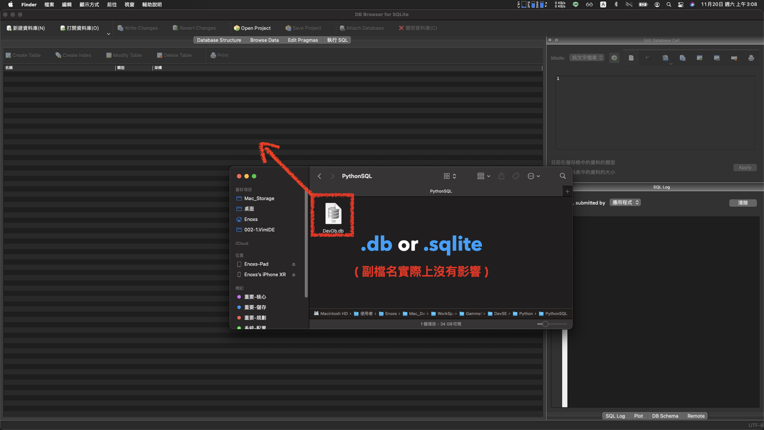Viewport: 764px width, 430px height.
Task: Click the text document icon in cell editor
Action: click(x=631, y=58)
